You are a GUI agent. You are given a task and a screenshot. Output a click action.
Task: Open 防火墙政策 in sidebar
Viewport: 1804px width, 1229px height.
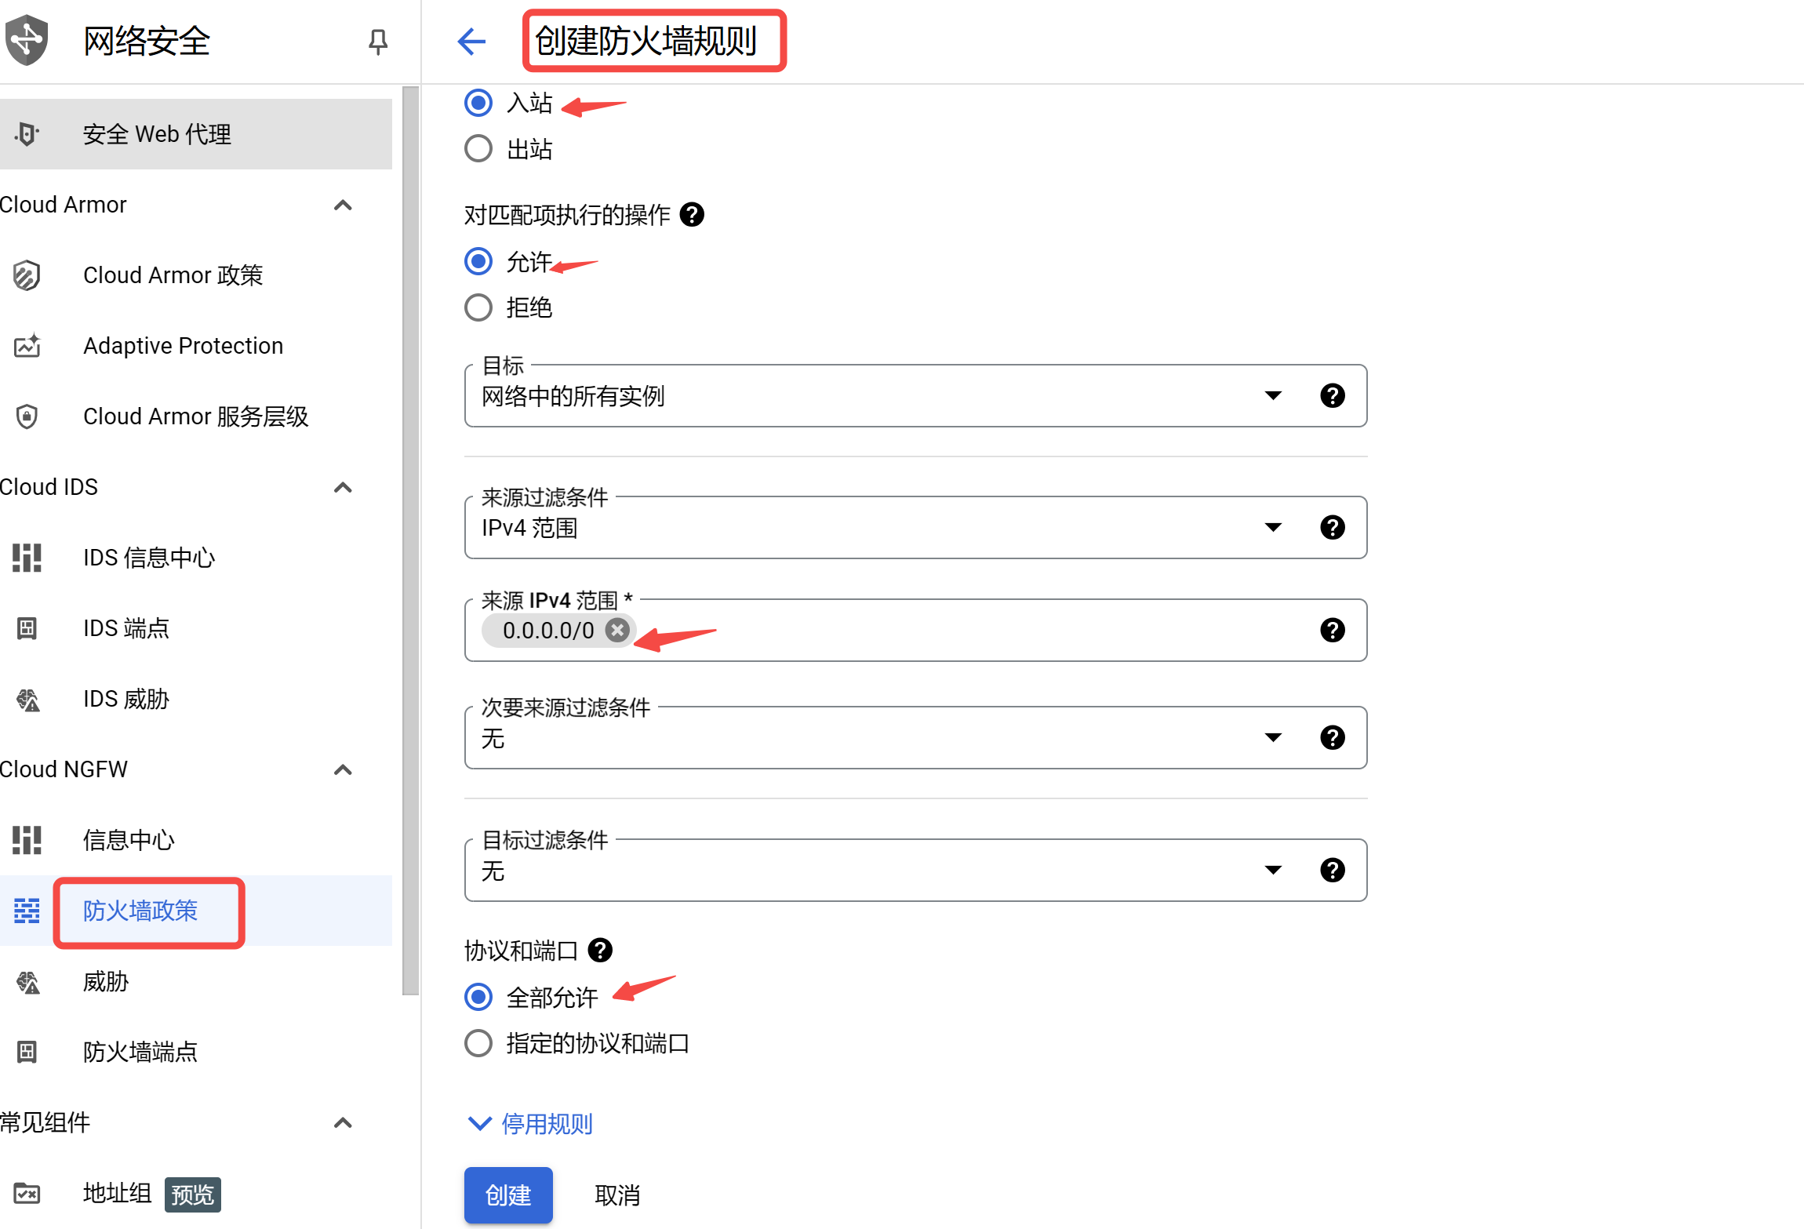pyautogui.click(x=140, y=911)
